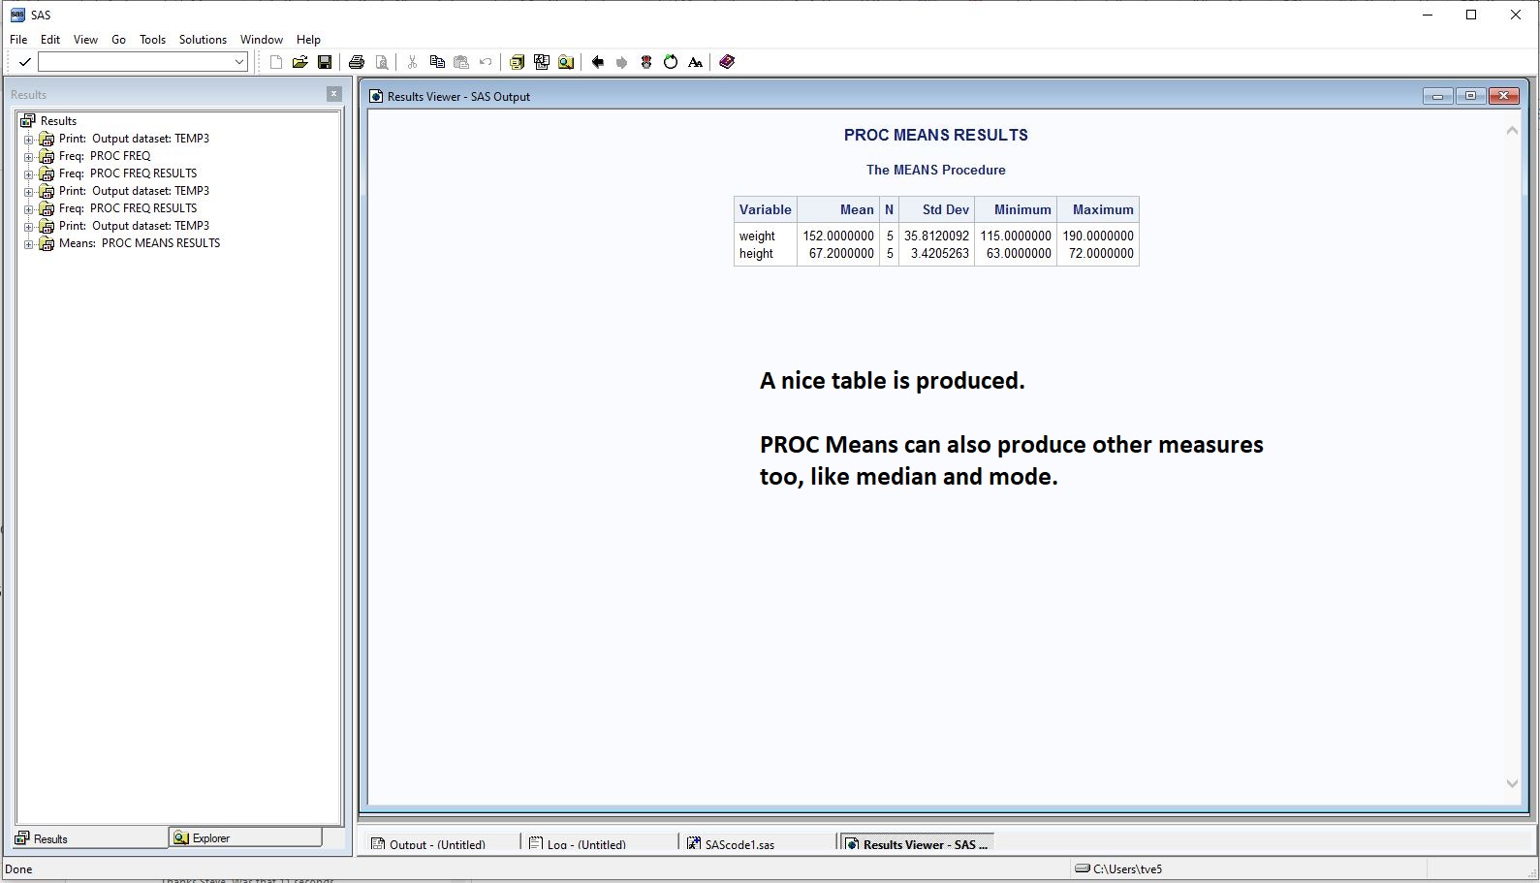This screenshot has height=883, width=1540.
Task: Open the Solutions menu
Action: click(203, 40)
